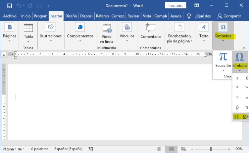Click the Save icon in title bar
Viewport: 249px width, 153px height.
(x=9, y=6)
